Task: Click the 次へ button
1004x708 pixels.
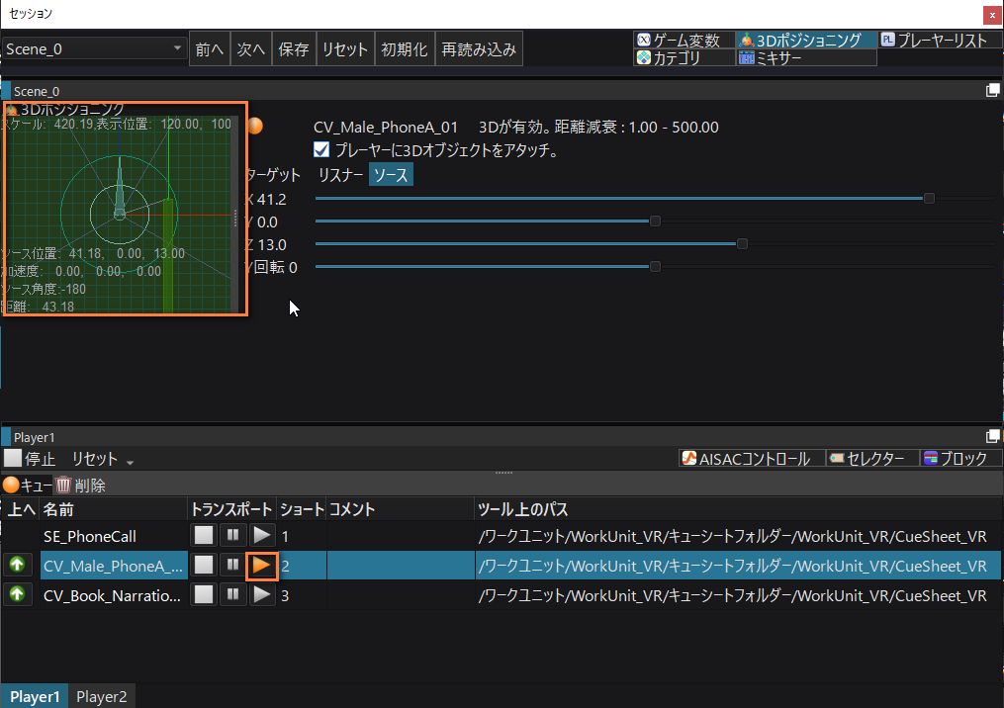Action: click(251, 48)
